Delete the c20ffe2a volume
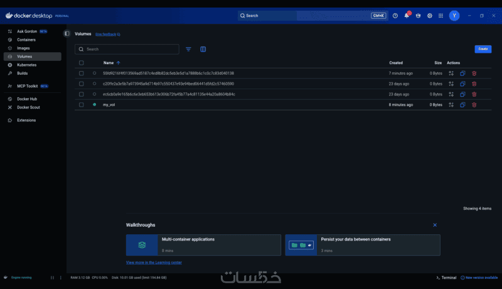502x289 pixels. [474, 84]
